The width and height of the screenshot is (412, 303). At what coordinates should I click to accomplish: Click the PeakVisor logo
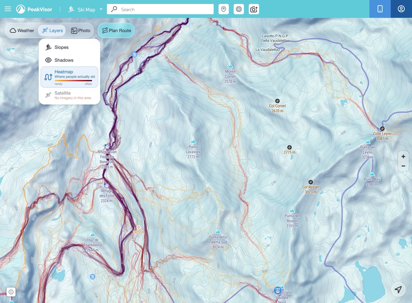[34, 9]
